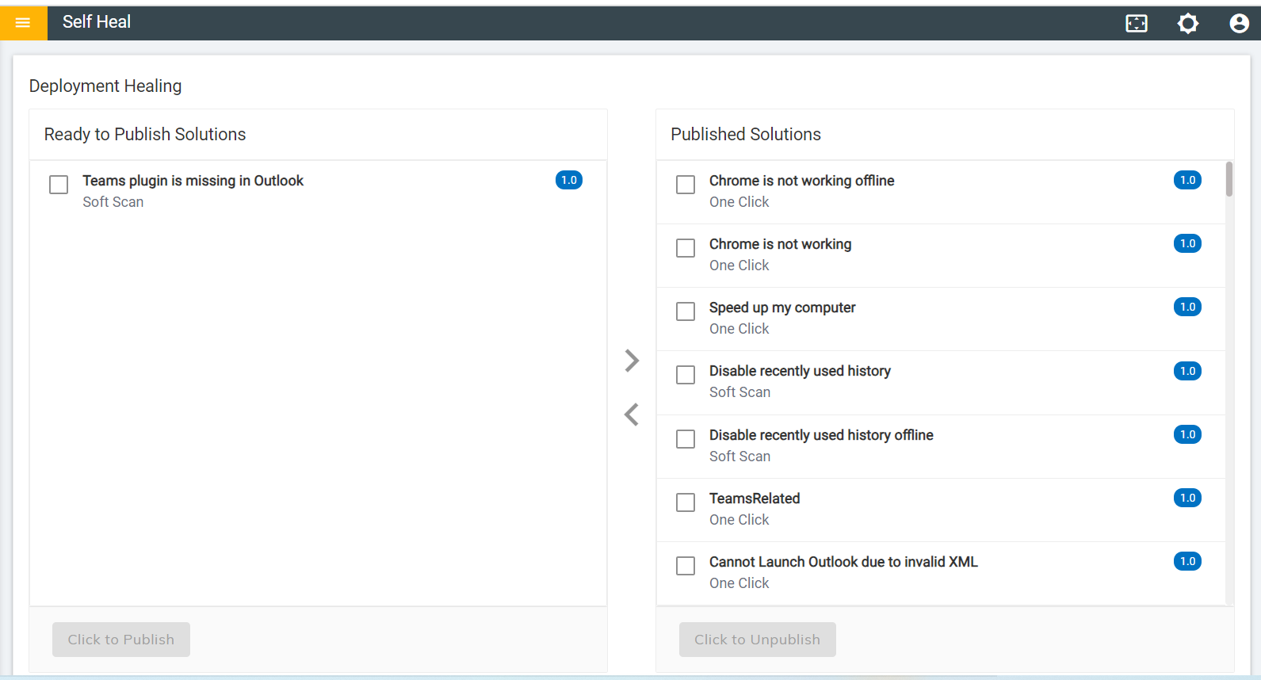Tick the Speed up my computer checkbox
The height and width of the screenshot is (680, 1261).
tap(686, 311)
